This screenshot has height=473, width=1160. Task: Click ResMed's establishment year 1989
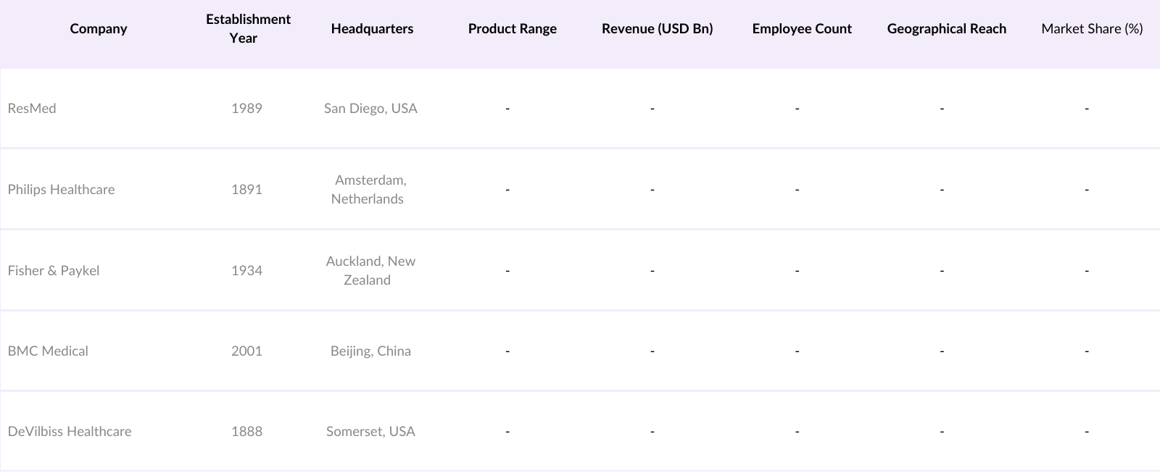pyautogui.click(x=246, y=109)
